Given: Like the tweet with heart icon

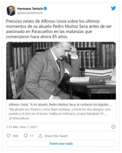Looking at the screenshot, I should coord(9,136).
